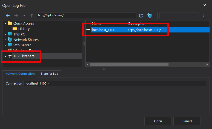
Task: Click the tcp://localhost:1100/ description cell
Action: [144, 30]
